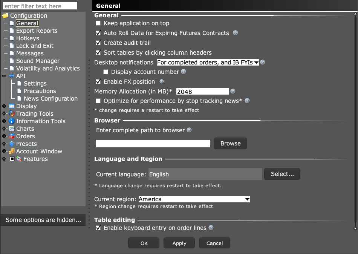Image resolution: width=358 pixels, height=254 pixels.
Task: Click the Information Tools info icon
Action: coord(12,121)
